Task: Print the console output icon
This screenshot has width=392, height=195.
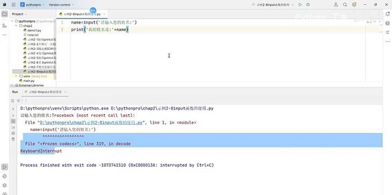Action: click(x=13, y=133)
